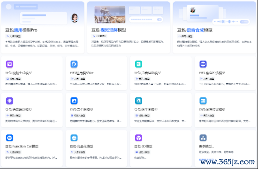
Task: Click the teal 声音复刻模型 icon
Action: point(138,64)
